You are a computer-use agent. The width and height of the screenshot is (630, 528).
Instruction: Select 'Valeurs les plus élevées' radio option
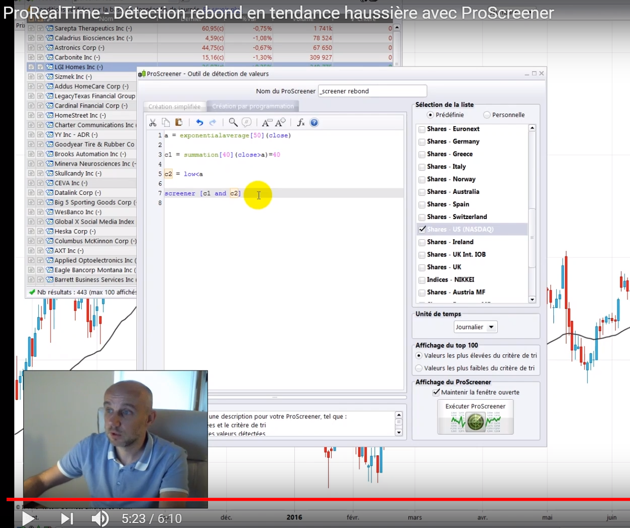[418, 355]
